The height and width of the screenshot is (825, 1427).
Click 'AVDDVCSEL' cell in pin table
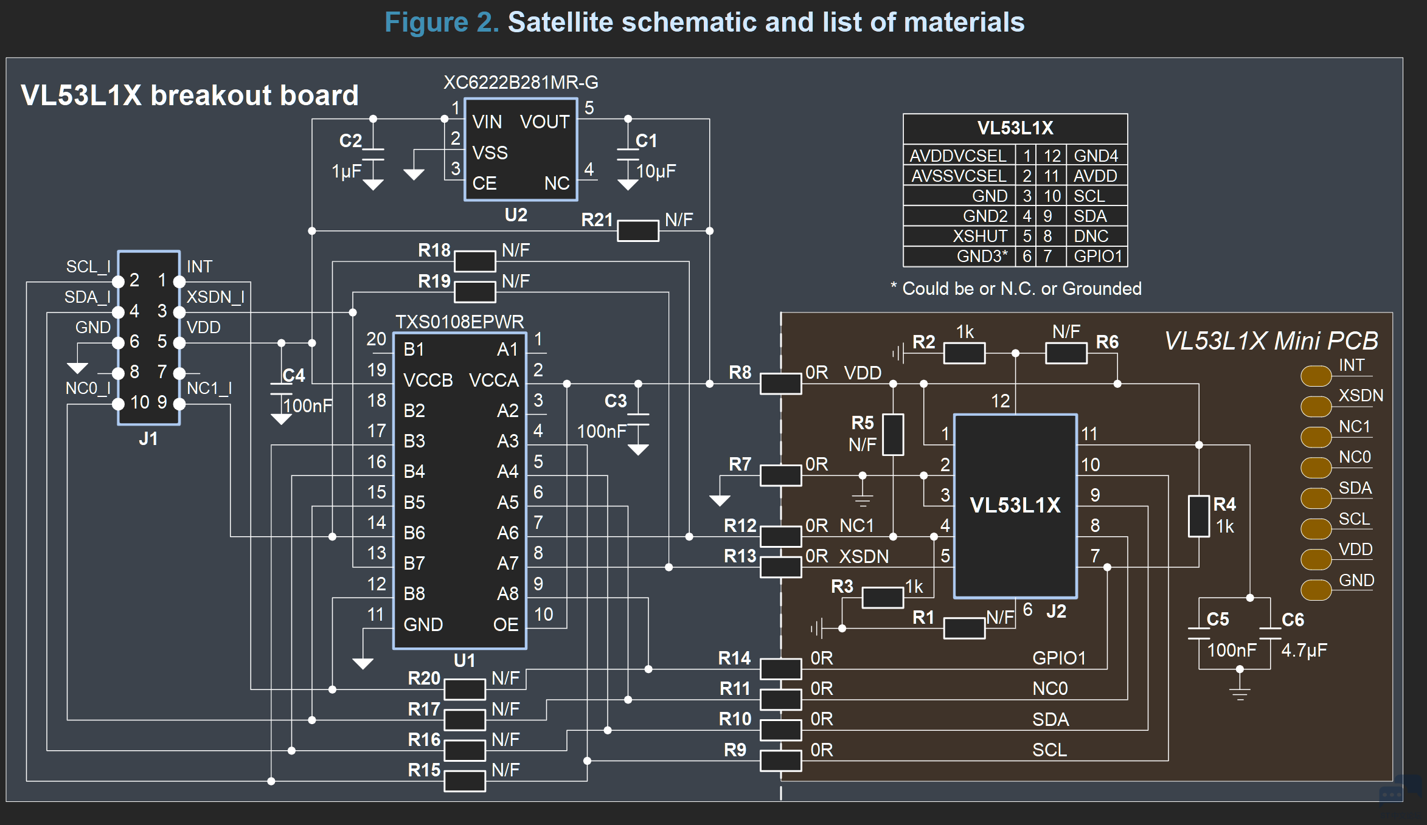(959, 156)
